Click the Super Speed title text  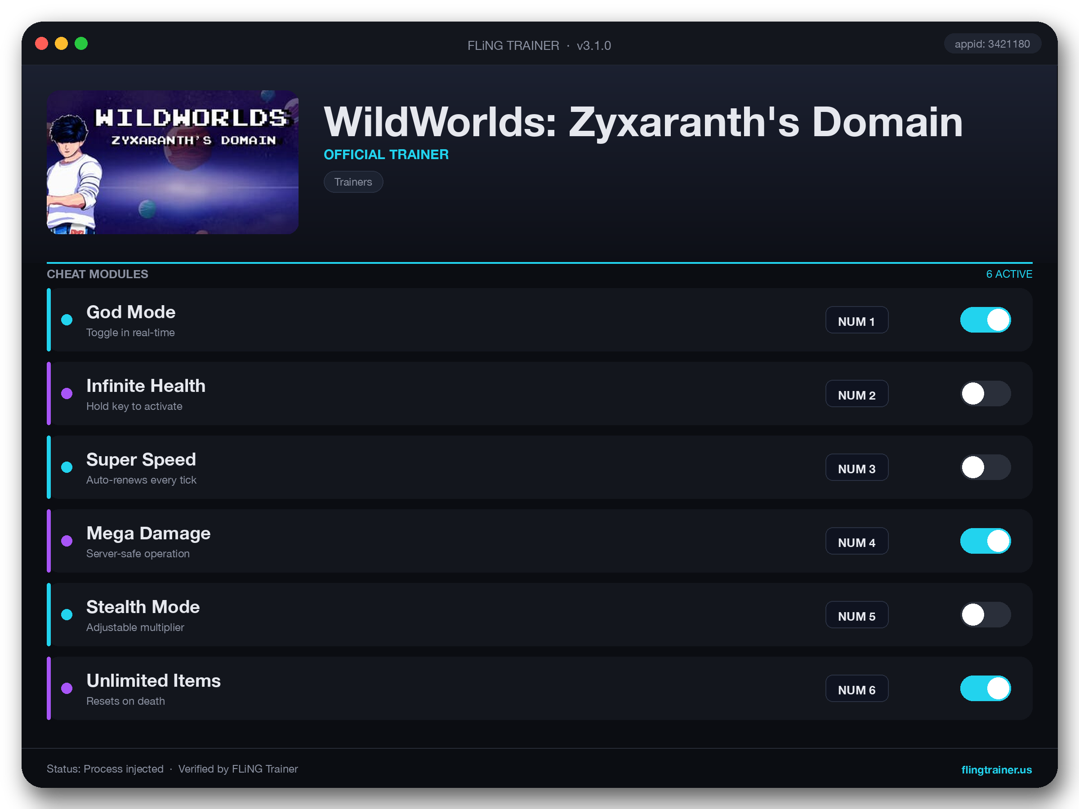click(x=141, y=460)
